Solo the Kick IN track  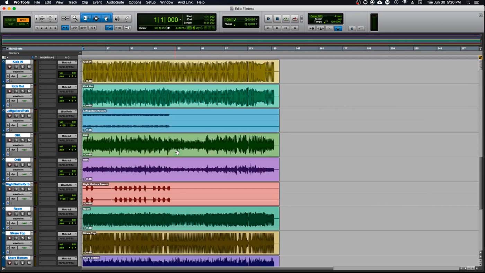click(x=23, y=67)
